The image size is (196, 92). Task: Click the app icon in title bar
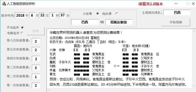pos(4,4)
